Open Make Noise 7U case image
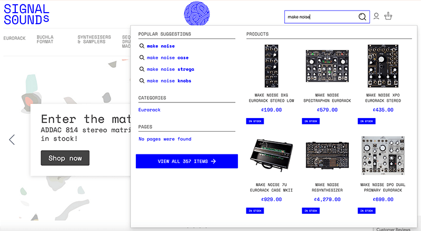This screenshot has width=421, height=231. pyautogui.click(x=272, y=156)
